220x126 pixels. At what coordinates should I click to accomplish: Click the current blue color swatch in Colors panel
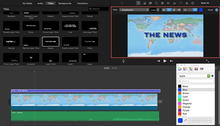180,120
